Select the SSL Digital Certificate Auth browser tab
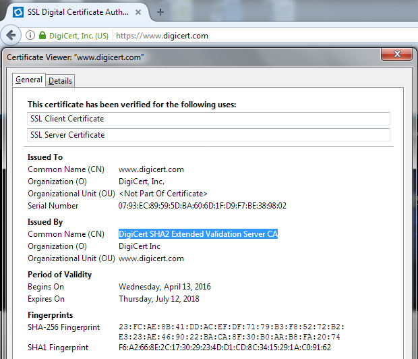418x359 pixels. tap(78, 12)
